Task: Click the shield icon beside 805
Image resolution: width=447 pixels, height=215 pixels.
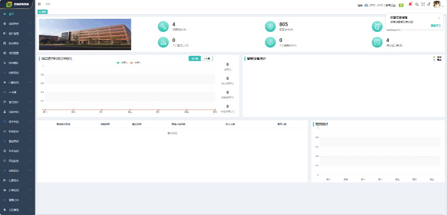Action: [270, 27]
